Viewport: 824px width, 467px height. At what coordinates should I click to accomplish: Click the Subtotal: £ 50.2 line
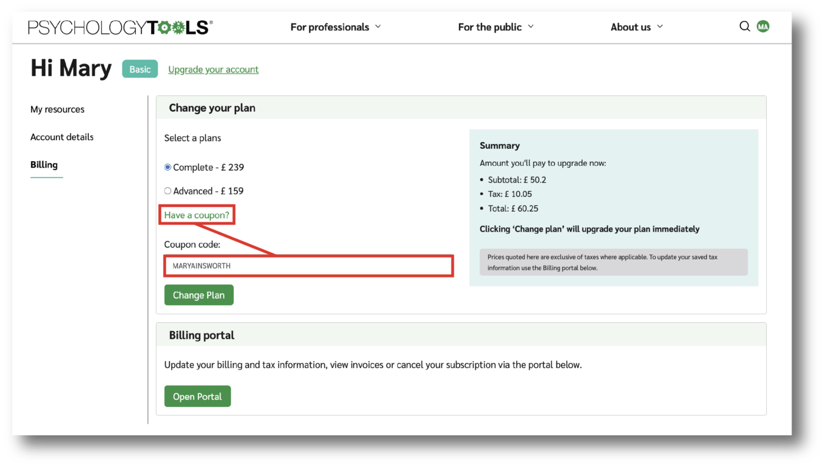(x=517, y=180)
